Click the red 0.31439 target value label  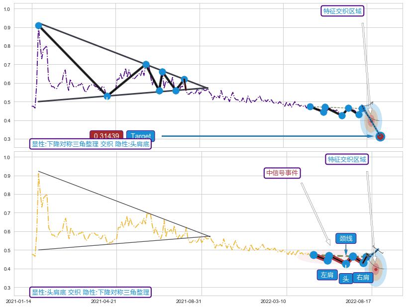[x=106, y=136]
